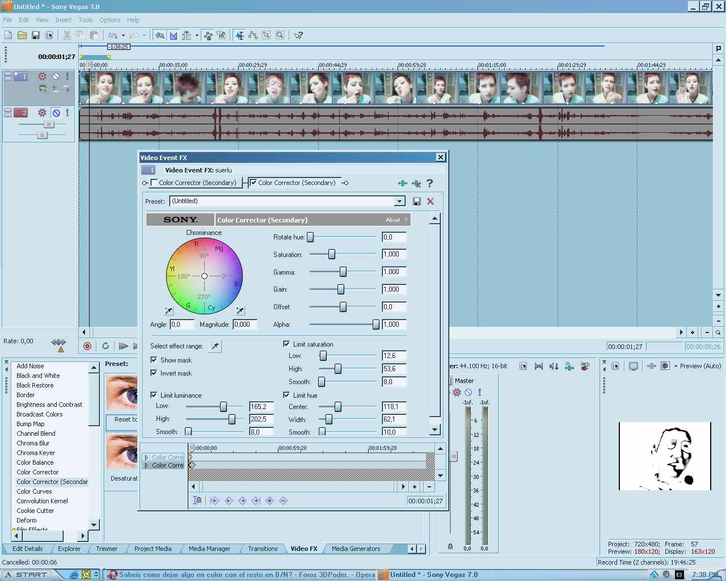Open the Tools menu

[x=86, y=20]
